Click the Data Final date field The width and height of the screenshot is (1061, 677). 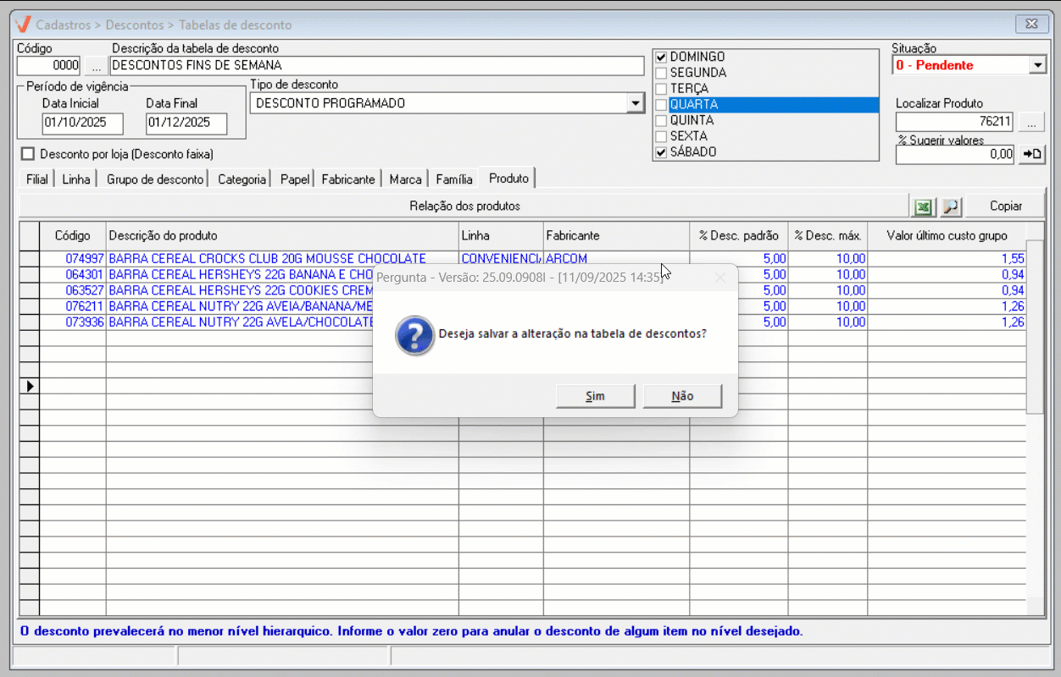(x=186, y=123)
